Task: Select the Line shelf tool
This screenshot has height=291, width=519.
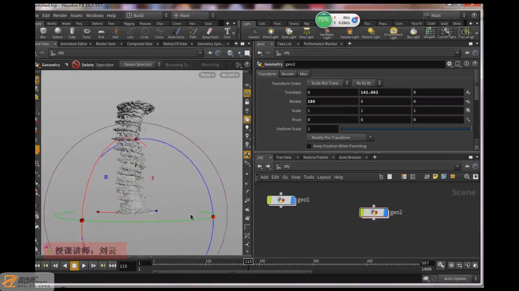Action: click(130, 33)
